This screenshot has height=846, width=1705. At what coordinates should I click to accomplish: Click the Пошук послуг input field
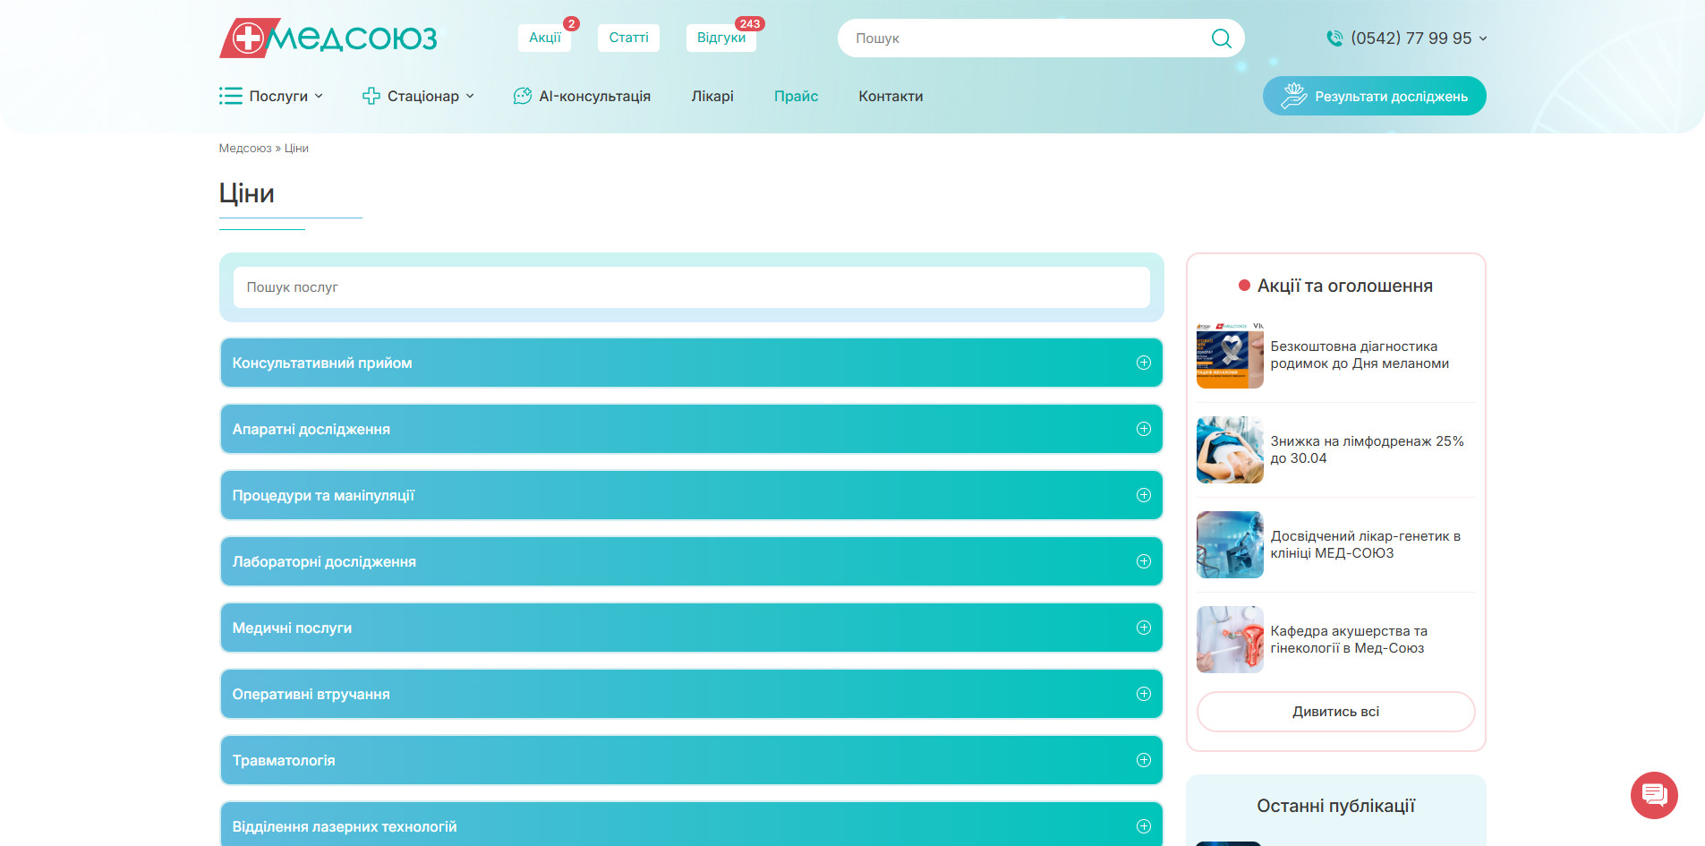tap(691, 287)
